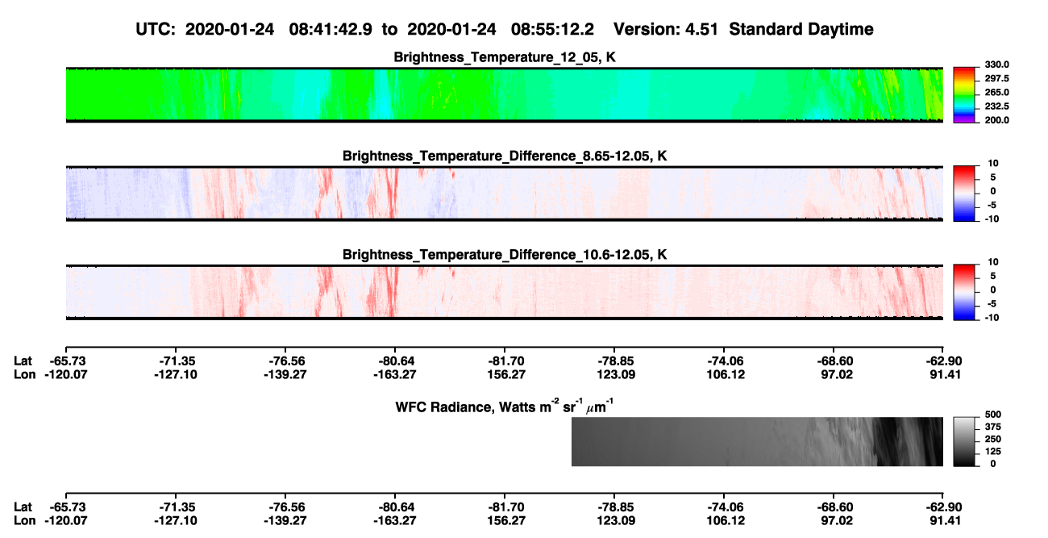Screen dimensions: 1048x538
Task: Click latitude -78.85 on the axis under the WFC panel
Action: 615,507
